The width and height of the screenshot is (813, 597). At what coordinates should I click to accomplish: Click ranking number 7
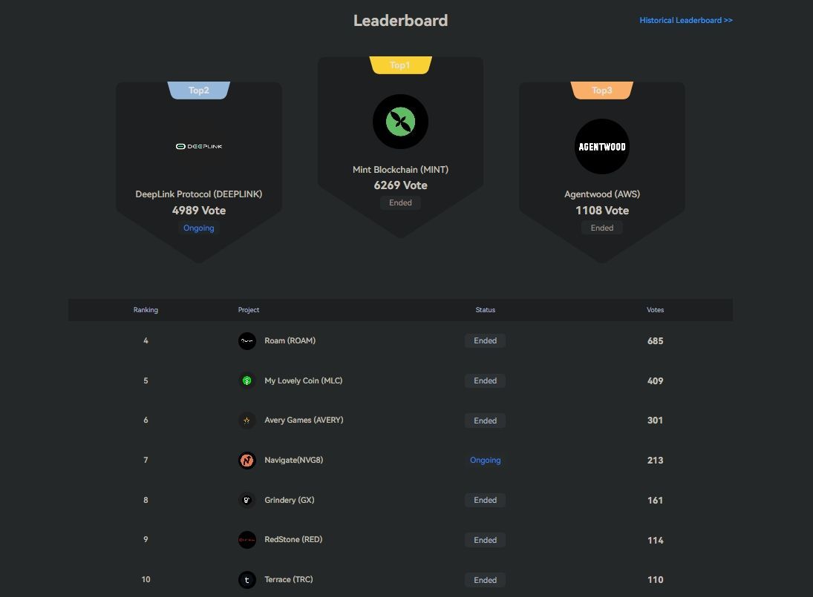tap(146, 460)
